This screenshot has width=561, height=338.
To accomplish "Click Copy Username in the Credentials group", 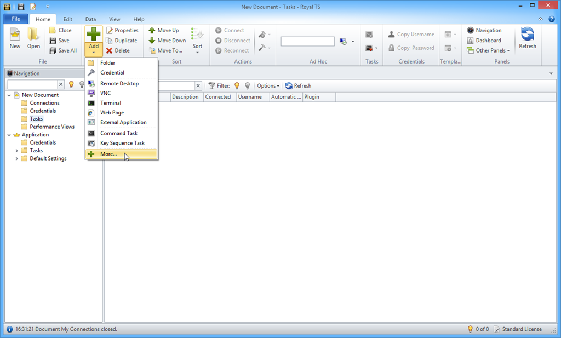I will tap(411, 35).
